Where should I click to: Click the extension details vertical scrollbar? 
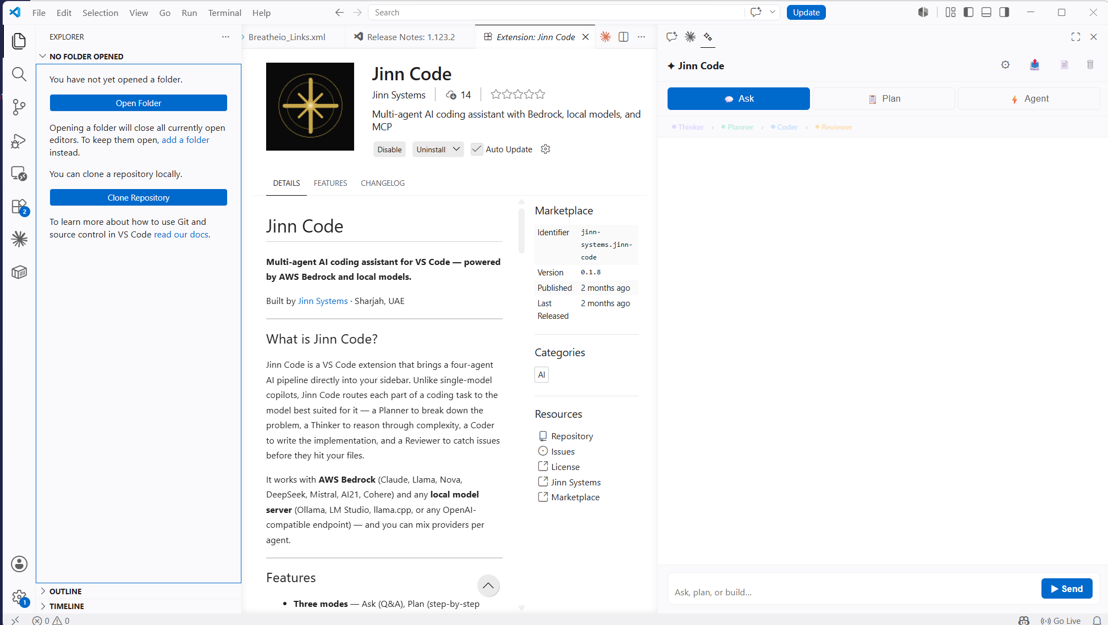click(521, 231)
